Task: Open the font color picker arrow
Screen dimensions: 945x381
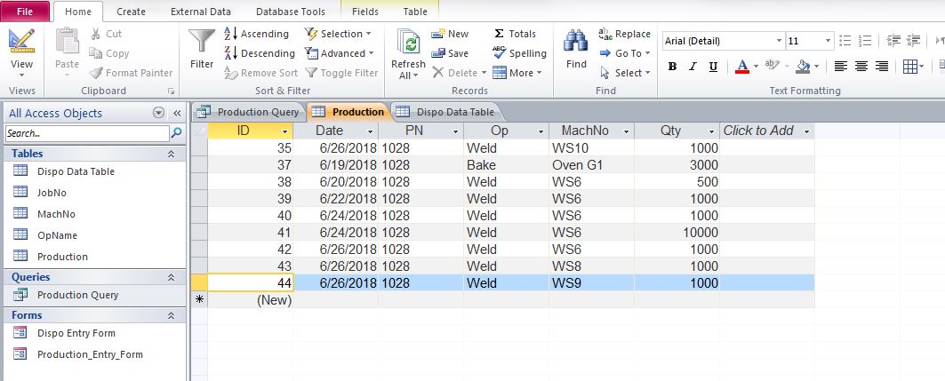Action: click(755, 67)
